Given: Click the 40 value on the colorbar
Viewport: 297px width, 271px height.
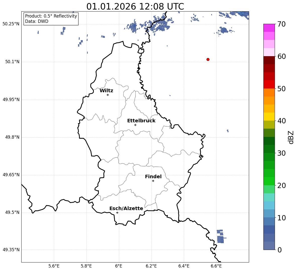Looking at the screenshot, I should pos(281,121).
